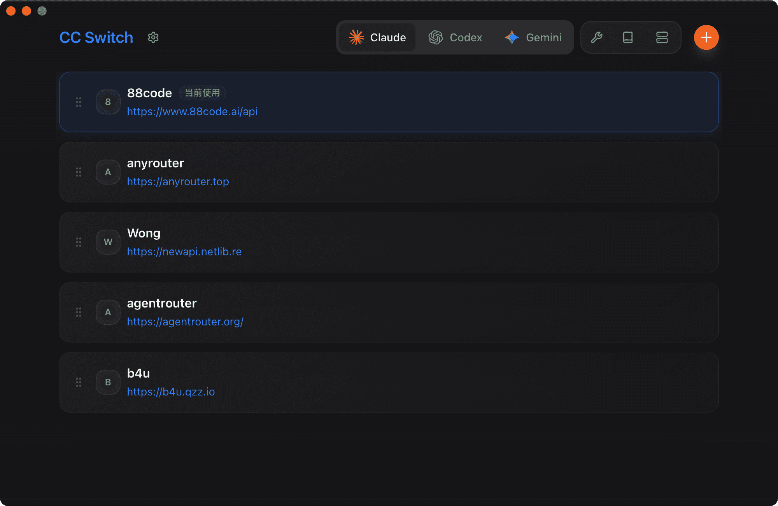Open the book prompts icon
Screen dimensions: 778x506
pyautogui.click(x=628, y=37)
